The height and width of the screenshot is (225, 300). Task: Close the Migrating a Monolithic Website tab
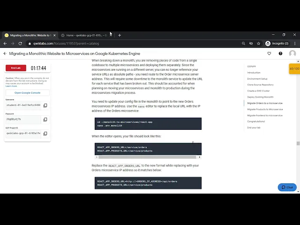click(x=54, y=35)
